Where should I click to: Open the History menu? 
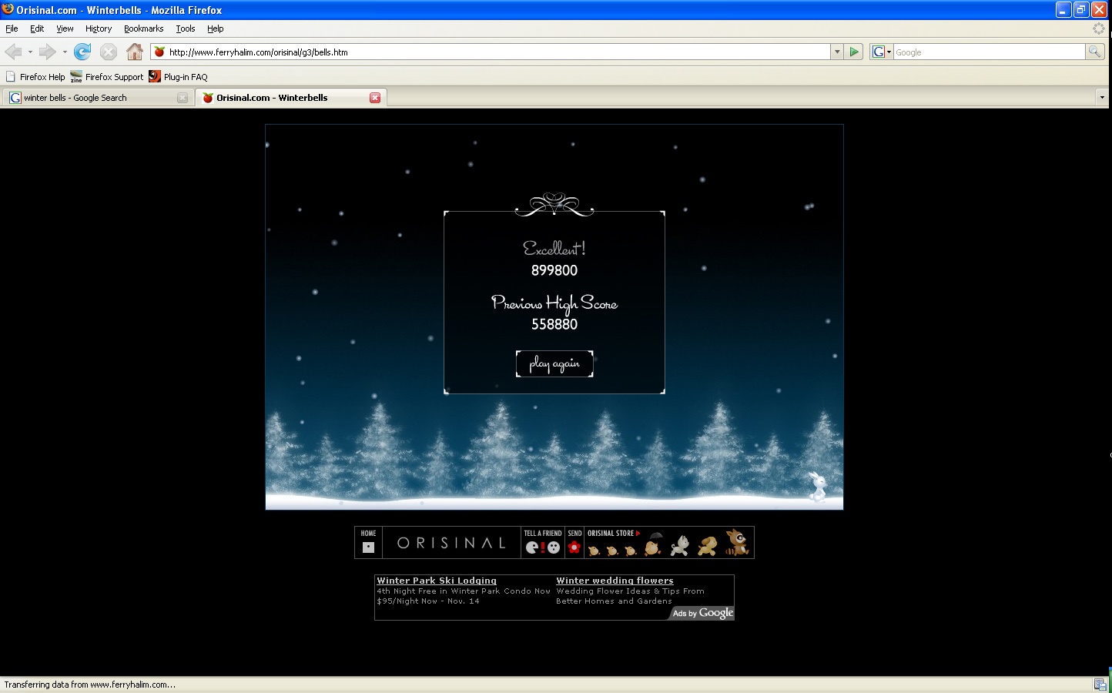point(99,28)
